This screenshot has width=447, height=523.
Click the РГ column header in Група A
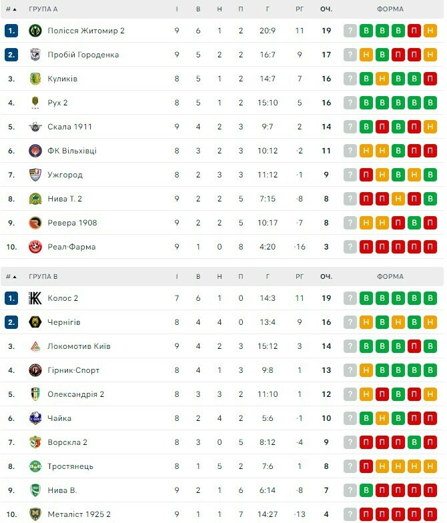[300, 9]
